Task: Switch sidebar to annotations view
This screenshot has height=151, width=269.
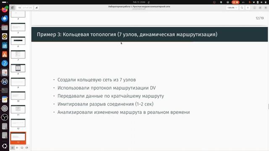Action: [22, 148]
